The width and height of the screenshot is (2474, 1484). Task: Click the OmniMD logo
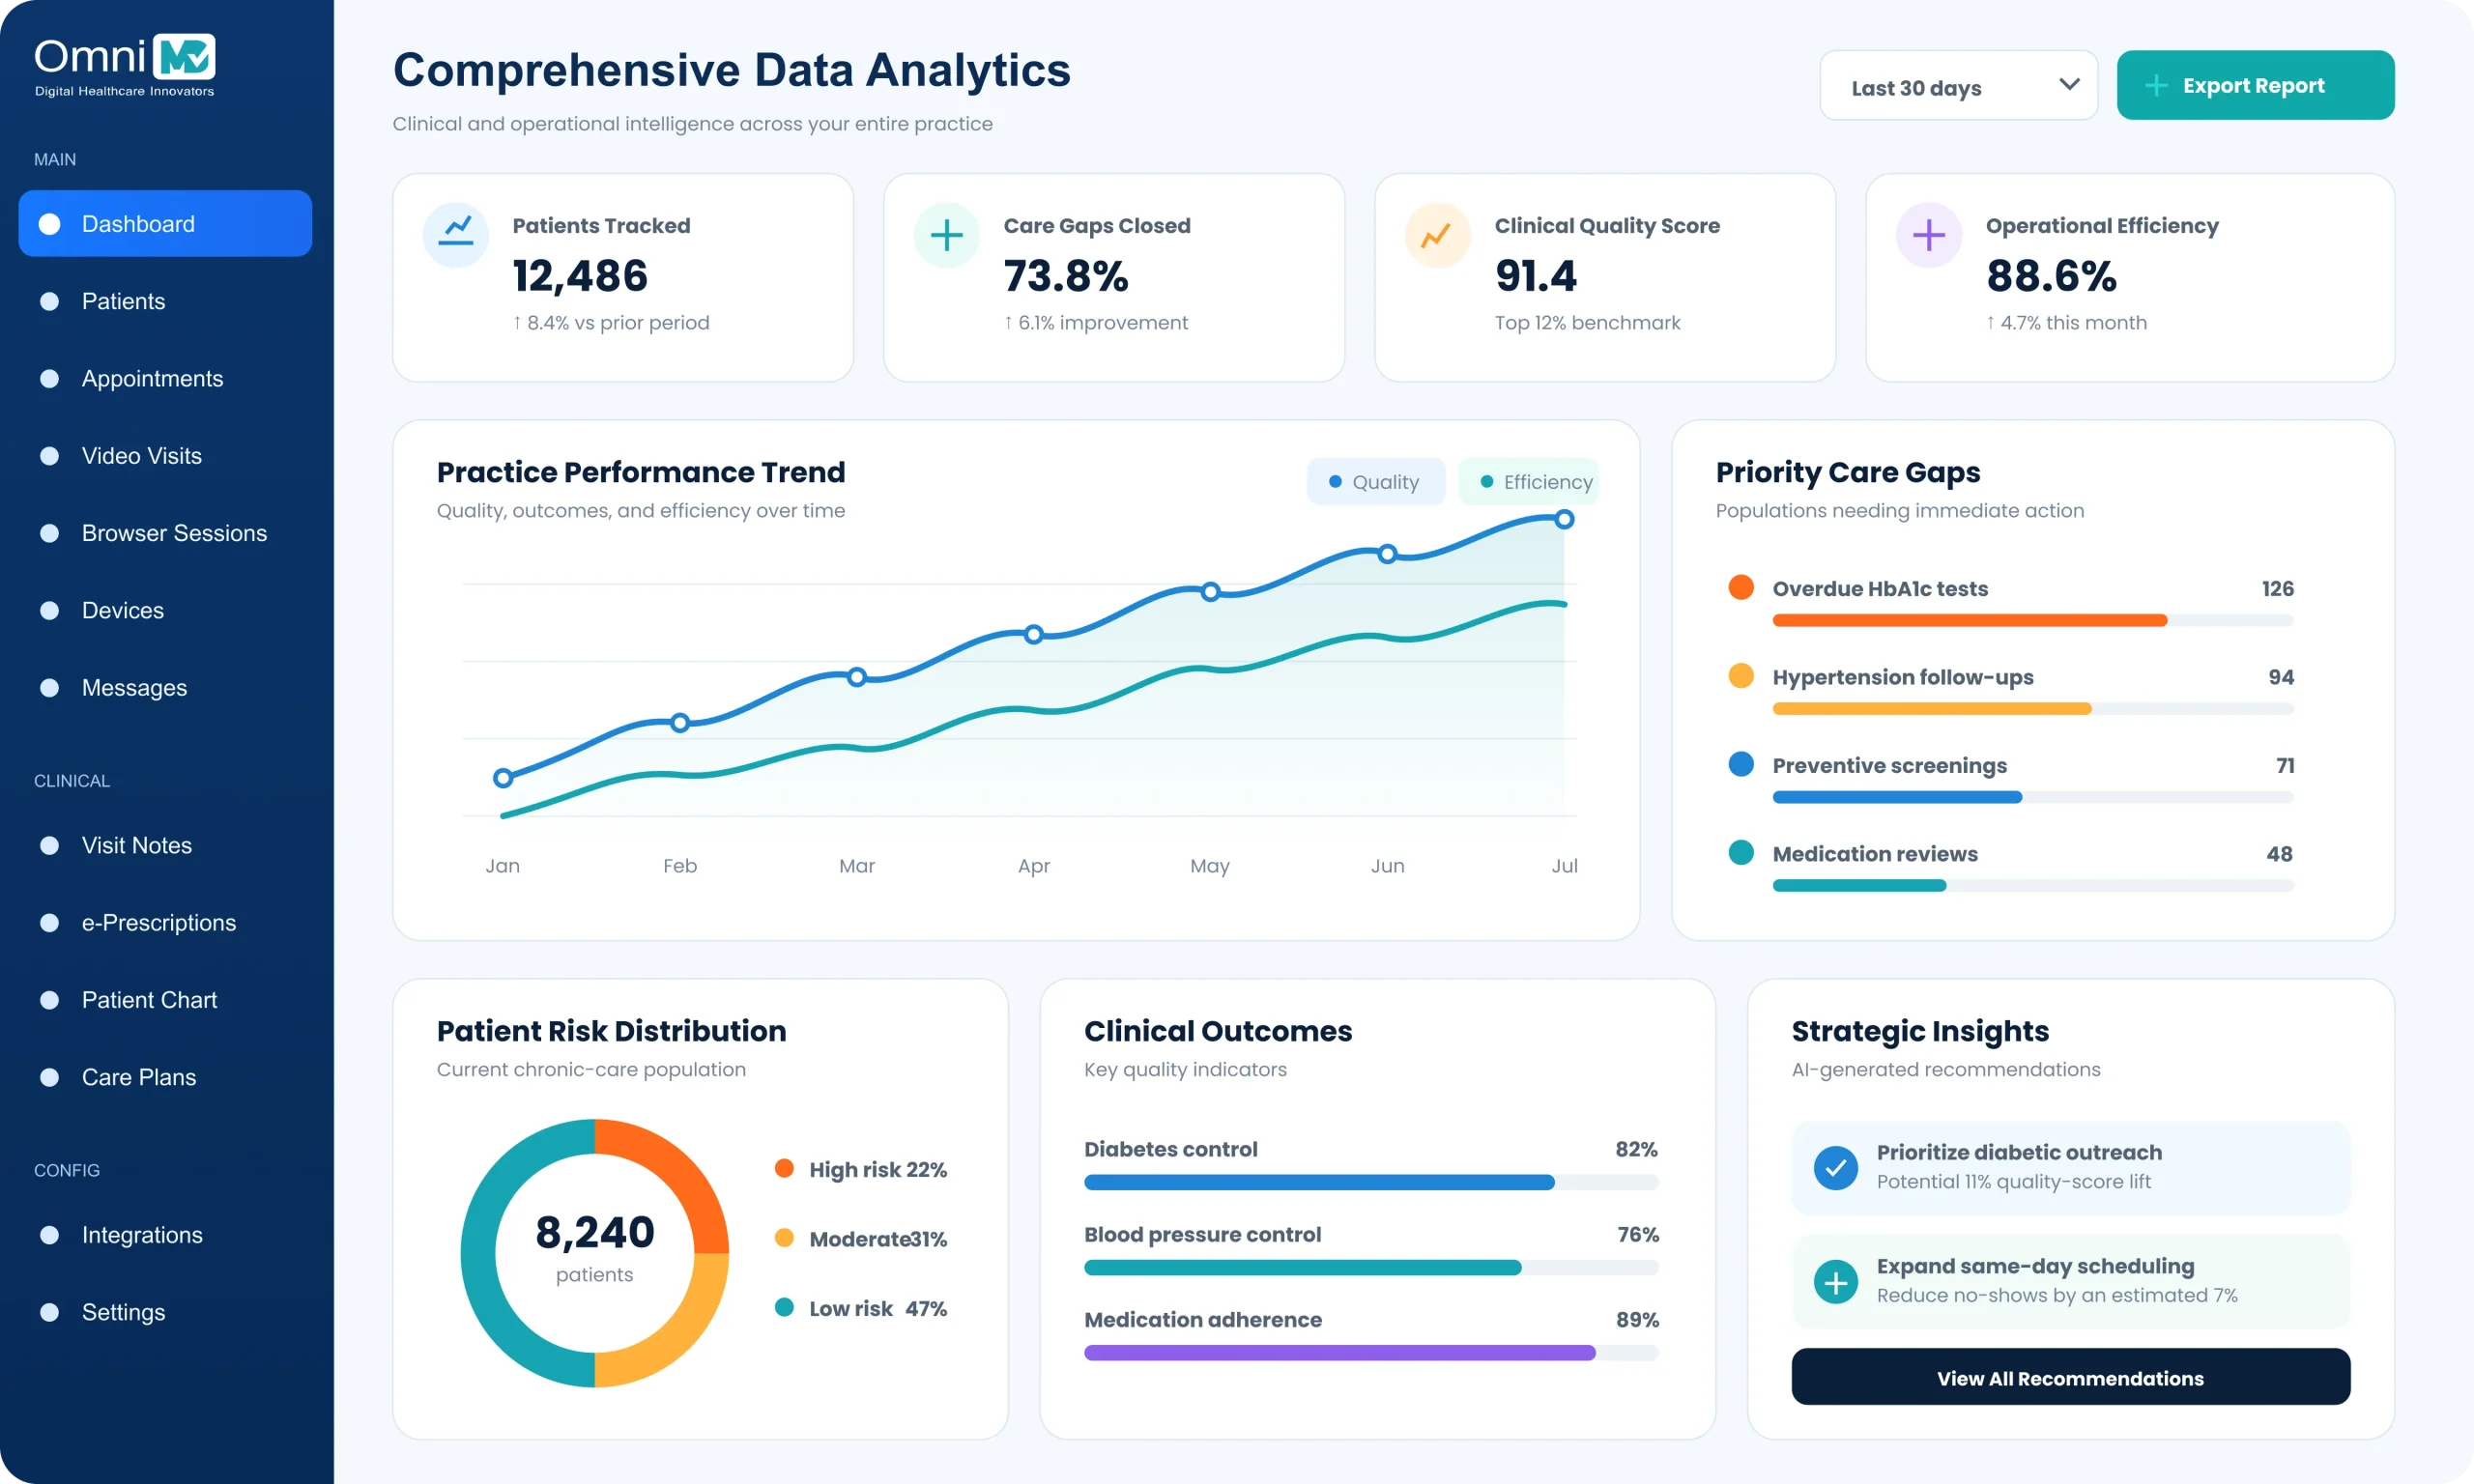click(125, 66)
